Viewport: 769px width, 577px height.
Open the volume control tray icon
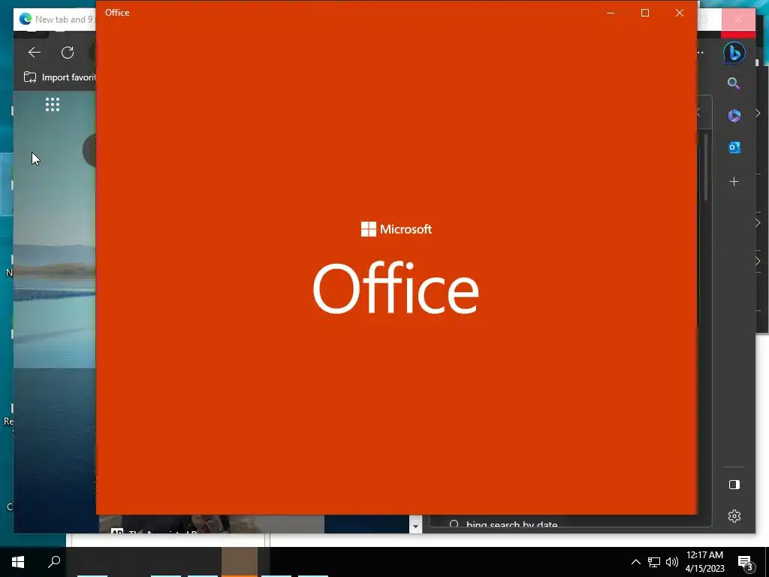coord(672,562)
